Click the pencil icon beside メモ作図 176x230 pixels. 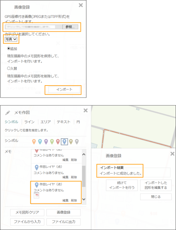click(x=8, y=113)
